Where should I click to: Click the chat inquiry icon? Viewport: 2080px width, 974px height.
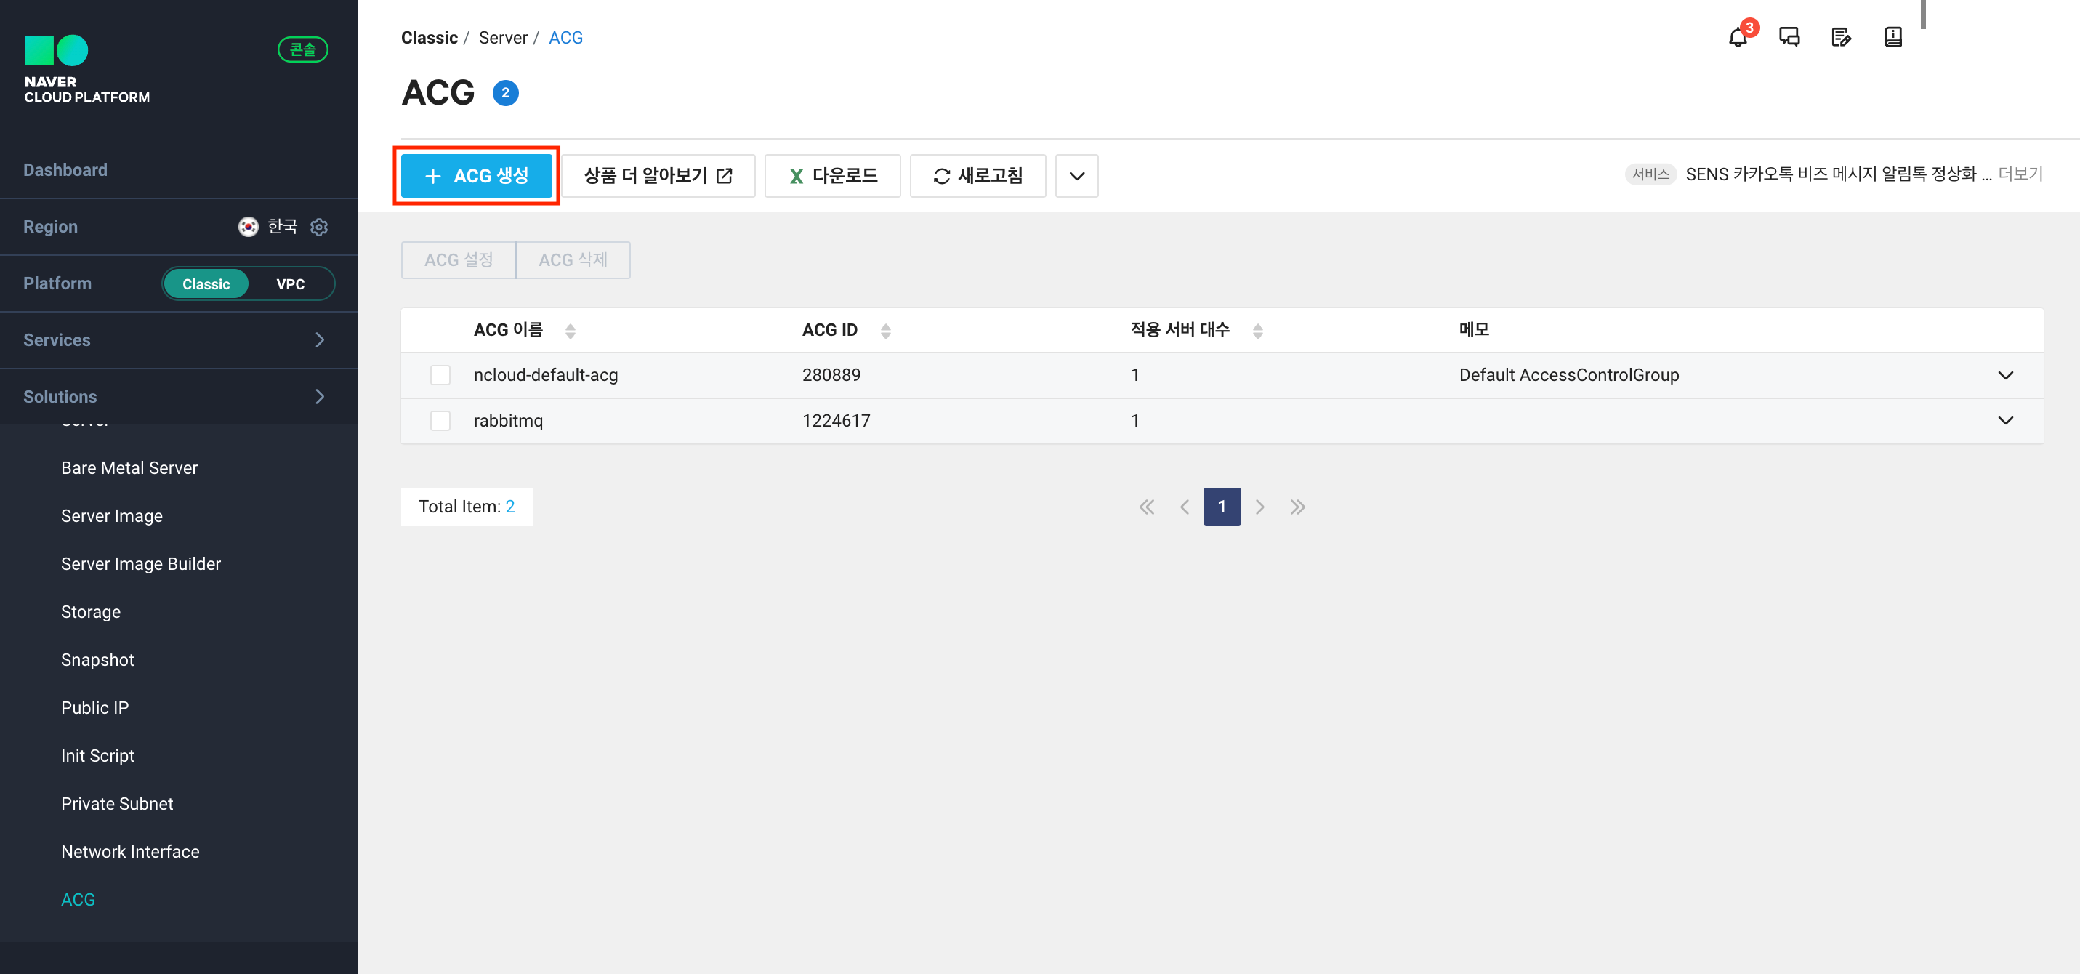(x=1789, y=37)
